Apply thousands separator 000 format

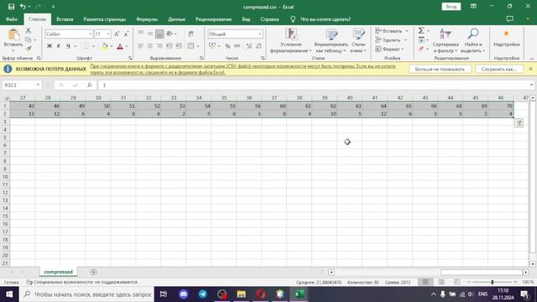tap(237, 46)
